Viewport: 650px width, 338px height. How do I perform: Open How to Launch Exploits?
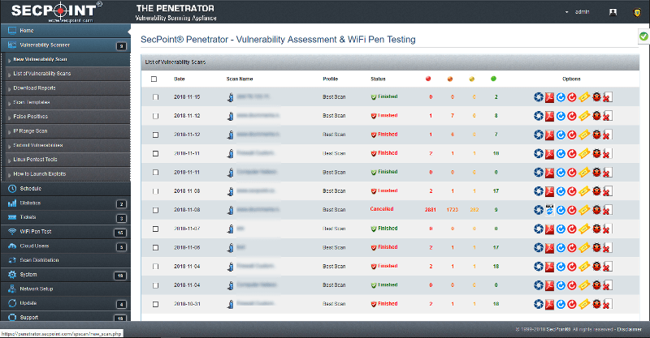click(x=39, y=173)
